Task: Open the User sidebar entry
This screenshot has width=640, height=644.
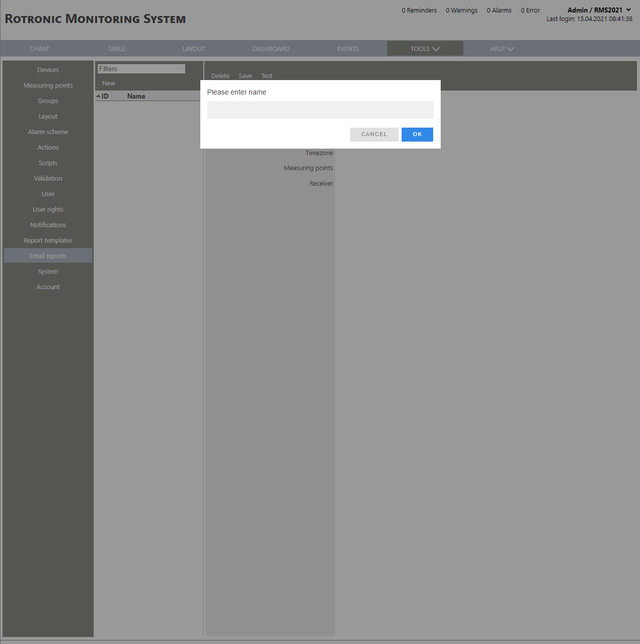Action: 48,194
